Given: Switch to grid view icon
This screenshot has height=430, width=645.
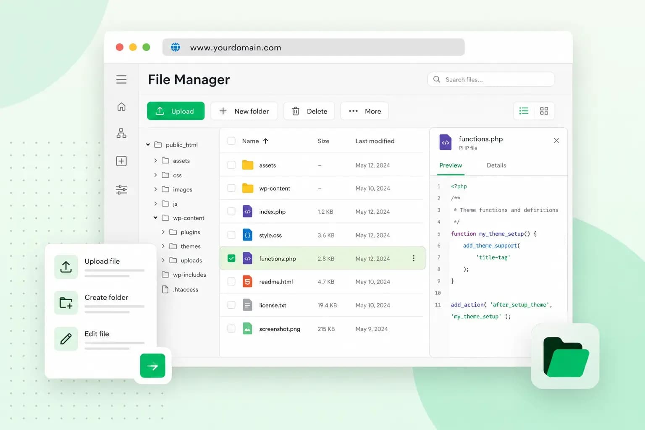Looking at the screenshot, I should click(x=544, y=111).
